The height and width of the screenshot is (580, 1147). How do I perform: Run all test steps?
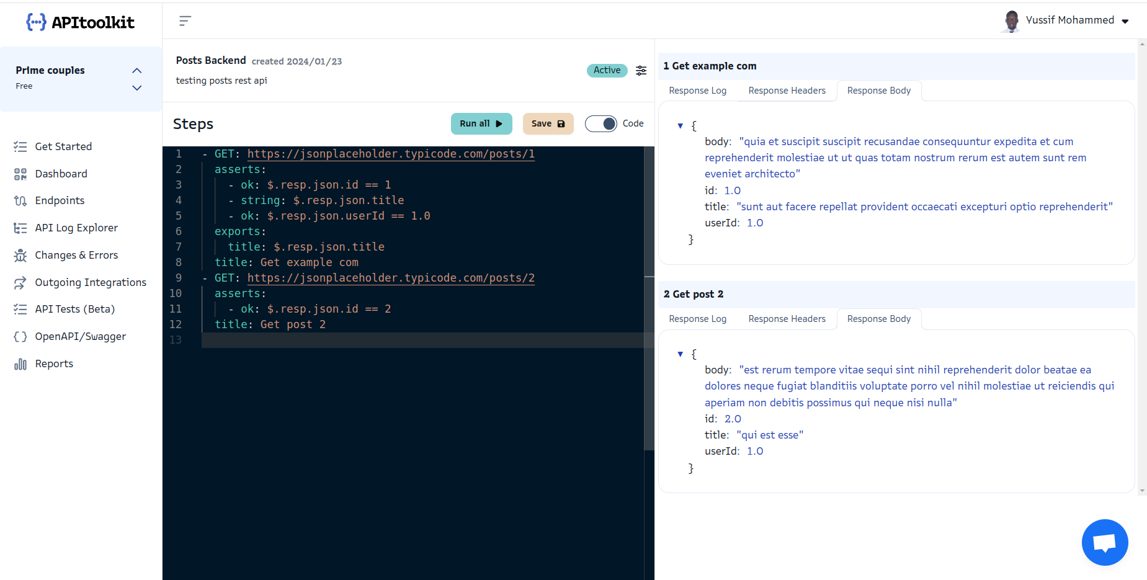(x=481, y=123)
